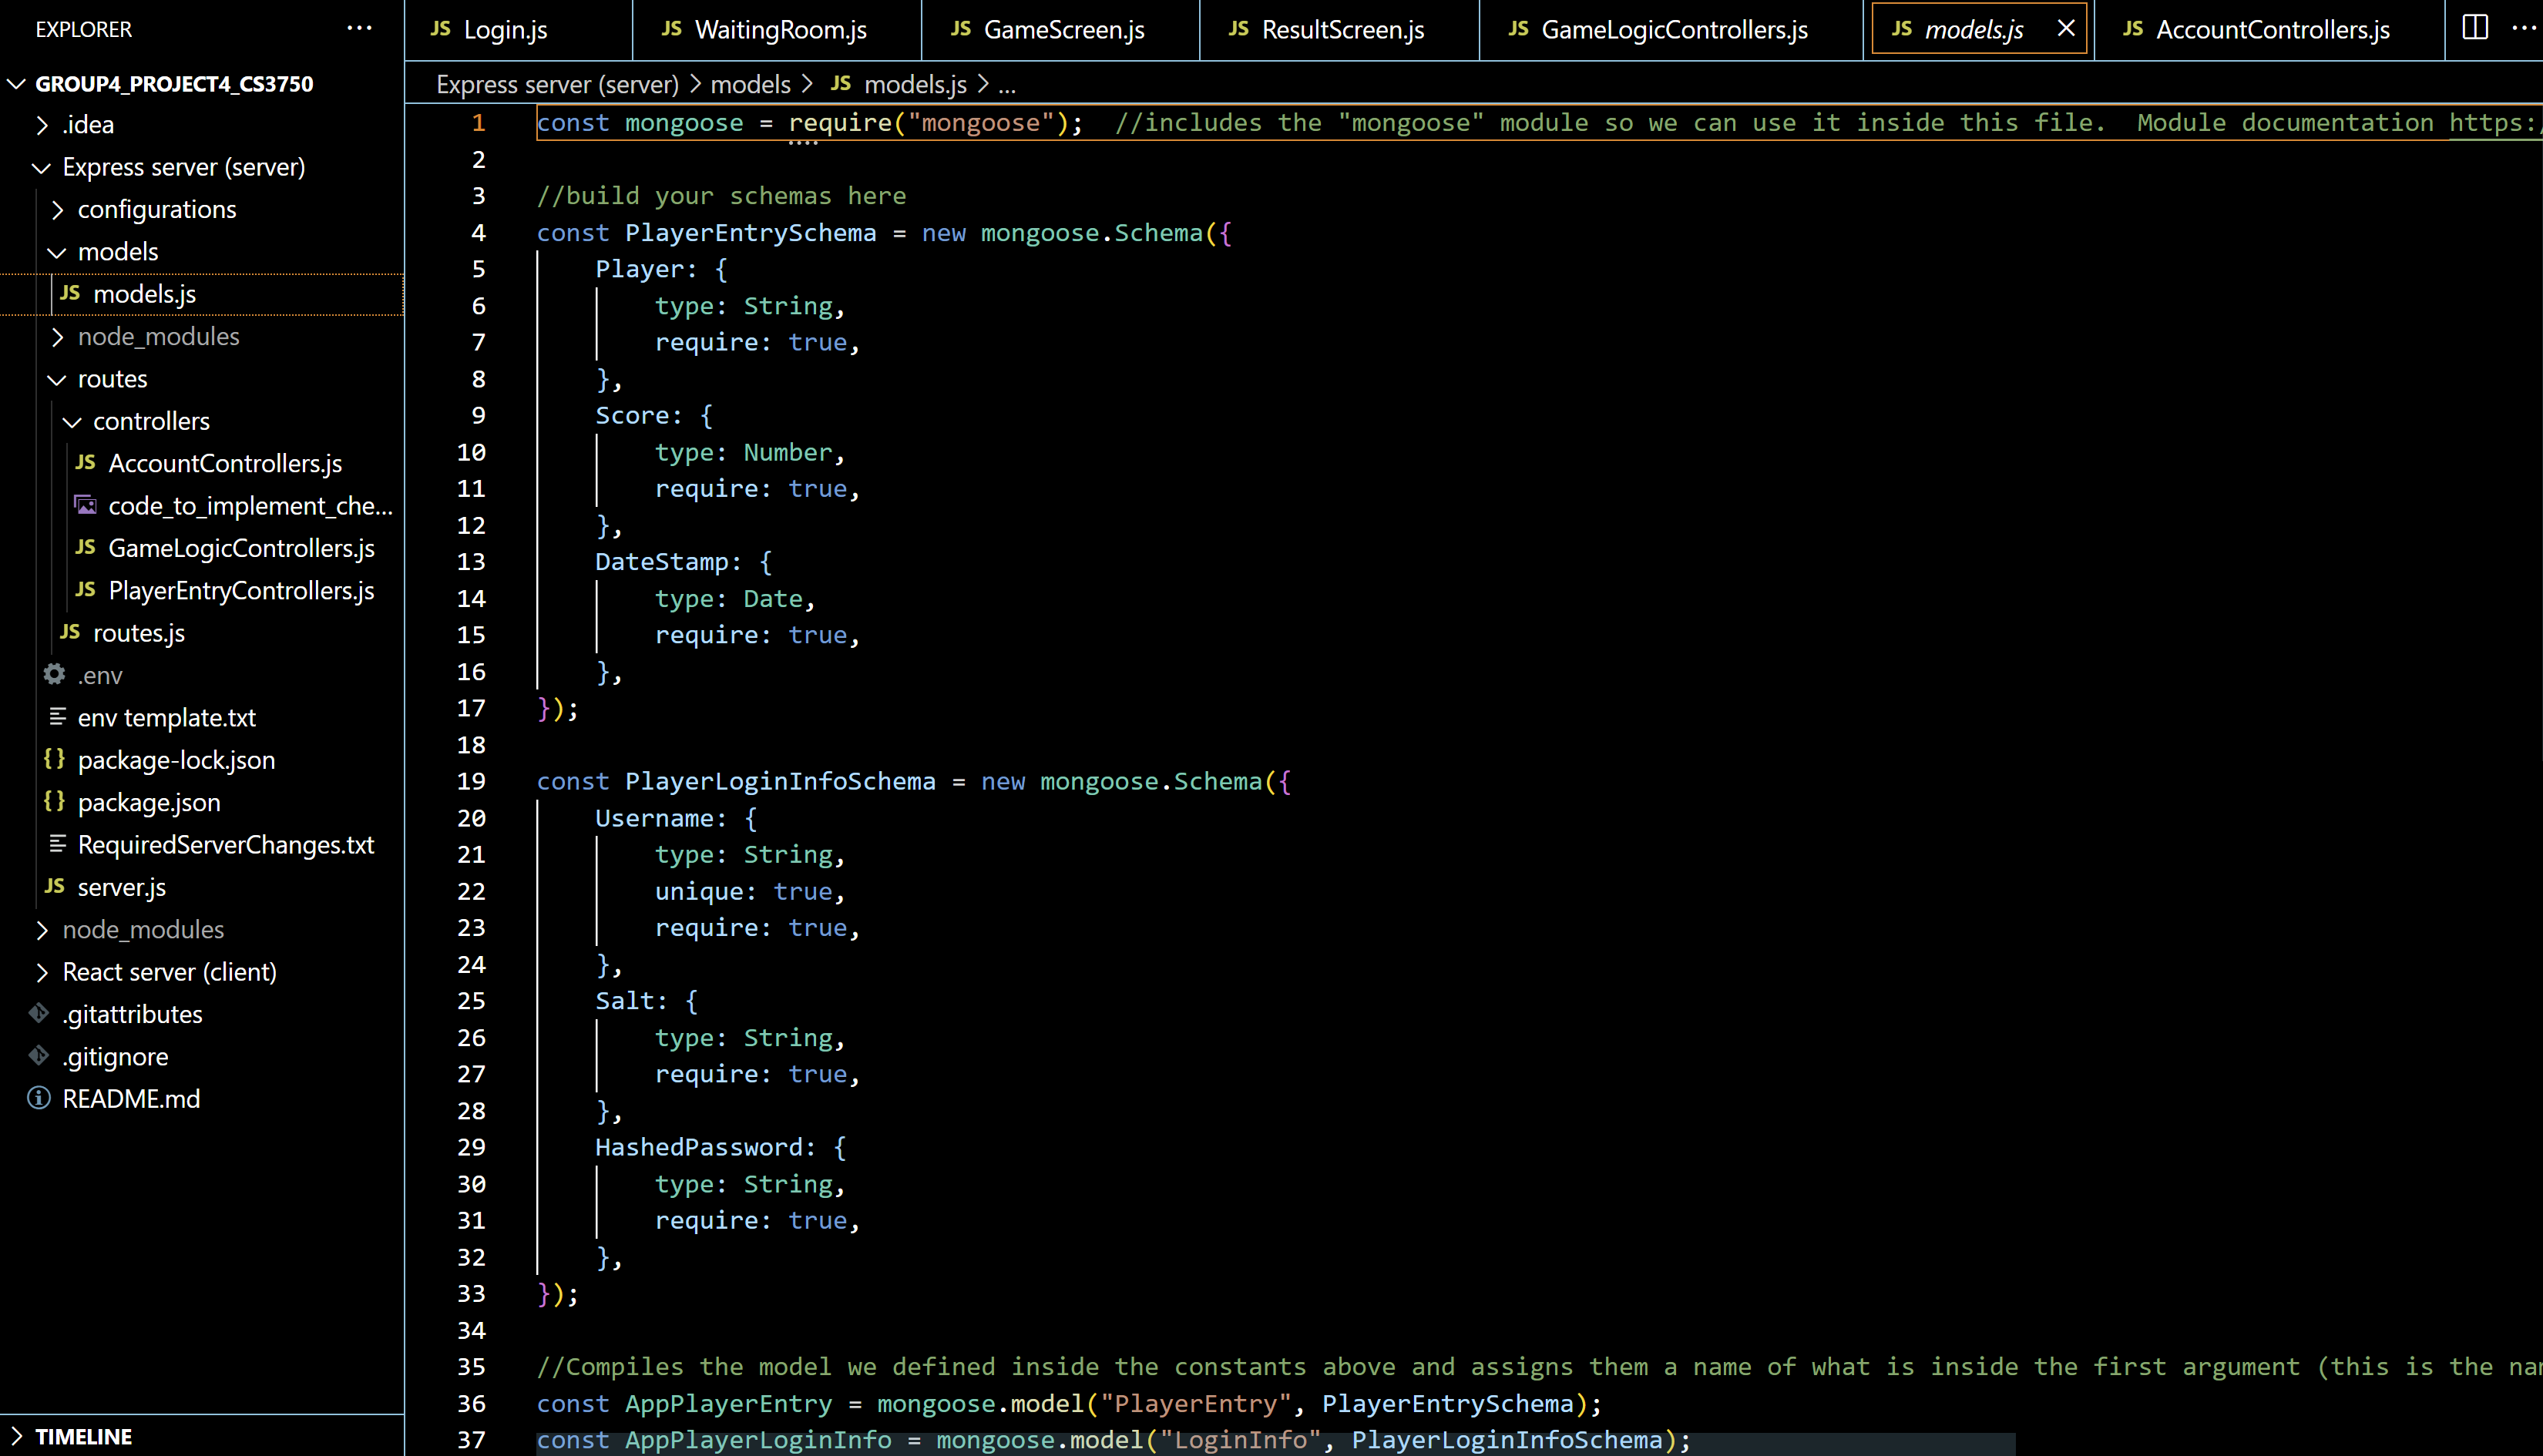Expand the configurations folder
This screenshot has height=1456, width=2543.
point(57,210)
